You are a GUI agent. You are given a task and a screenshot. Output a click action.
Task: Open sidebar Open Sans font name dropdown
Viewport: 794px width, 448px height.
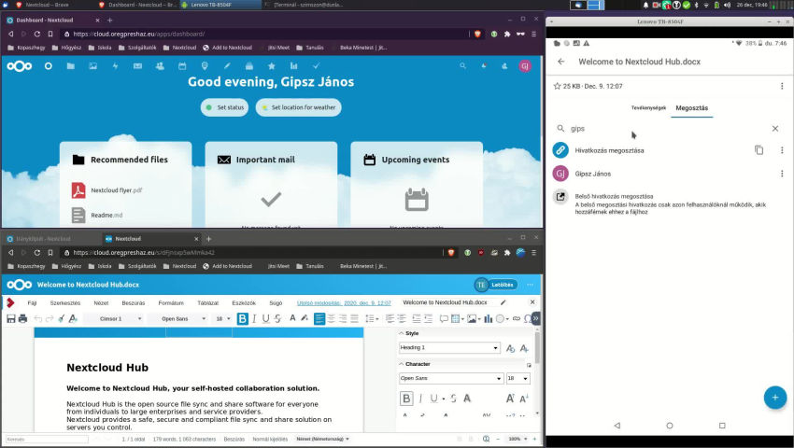coord(451,378)
